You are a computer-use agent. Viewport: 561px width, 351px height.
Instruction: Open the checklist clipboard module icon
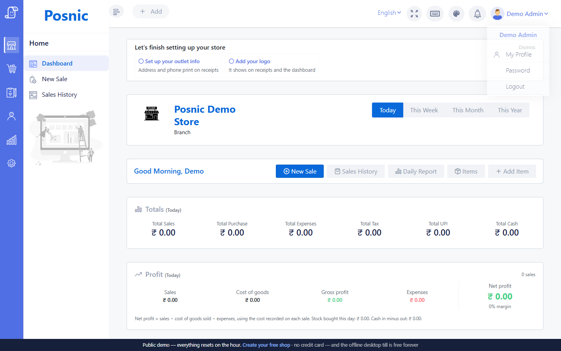pos(12,92)
